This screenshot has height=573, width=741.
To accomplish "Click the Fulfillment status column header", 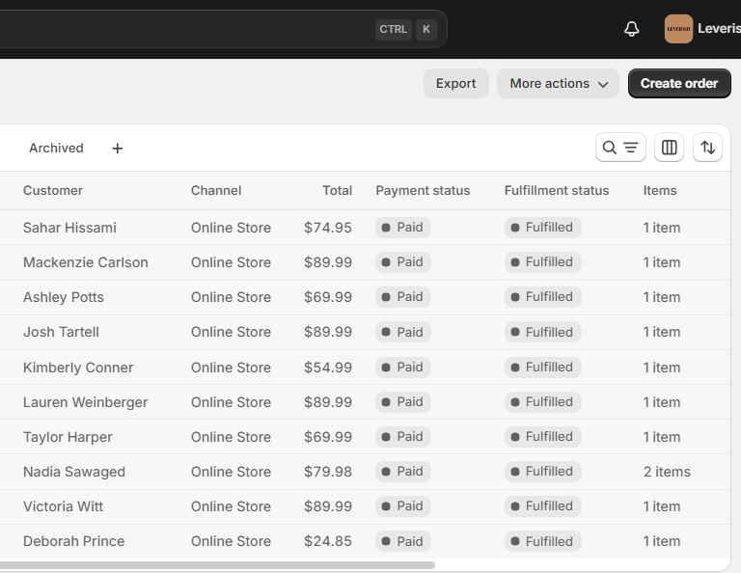I will 557,191.
